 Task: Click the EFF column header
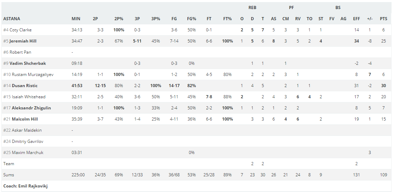(356, 19)
